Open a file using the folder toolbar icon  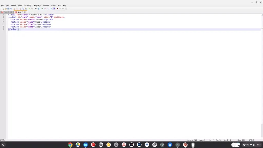click(6, 8)
